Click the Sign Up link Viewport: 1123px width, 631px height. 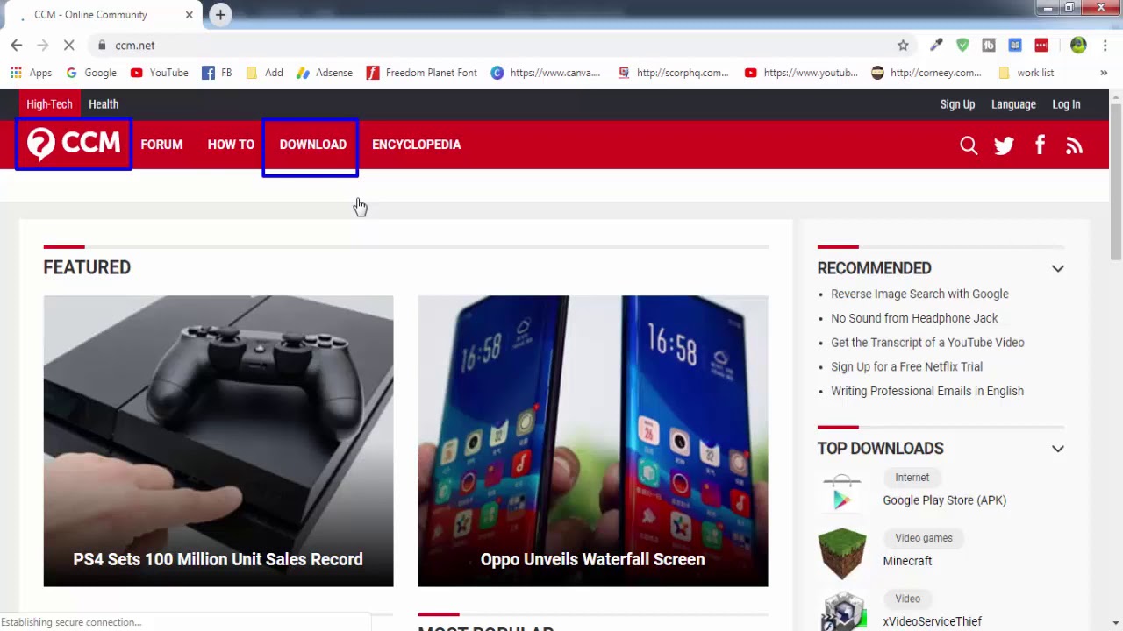click(x=957, y=104)
